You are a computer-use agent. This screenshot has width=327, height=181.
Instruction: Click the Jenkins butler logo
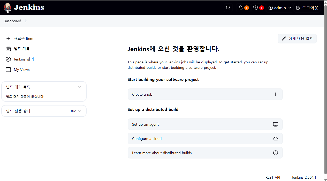(x=7, y=8)
